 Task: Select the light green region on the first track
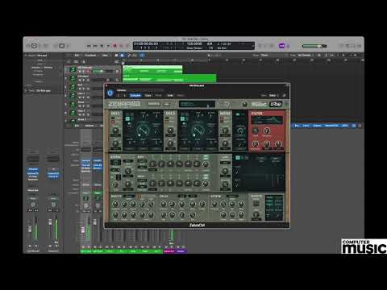pyautogui.click(x=152, y=69)
